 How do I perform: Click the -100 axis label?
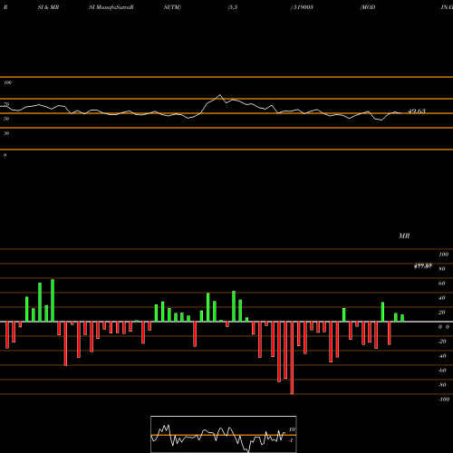444,400
